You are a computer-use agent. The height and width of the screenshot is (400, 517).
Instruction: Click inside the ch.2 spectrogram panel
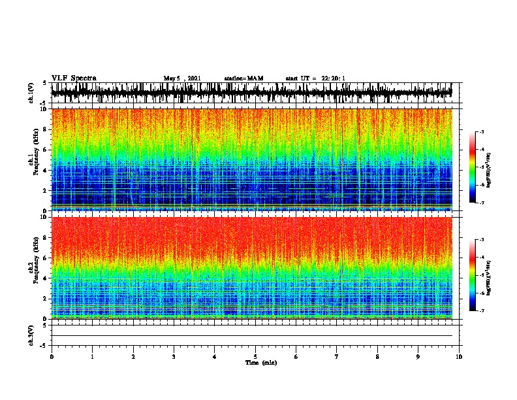click(x=251, y=268)
